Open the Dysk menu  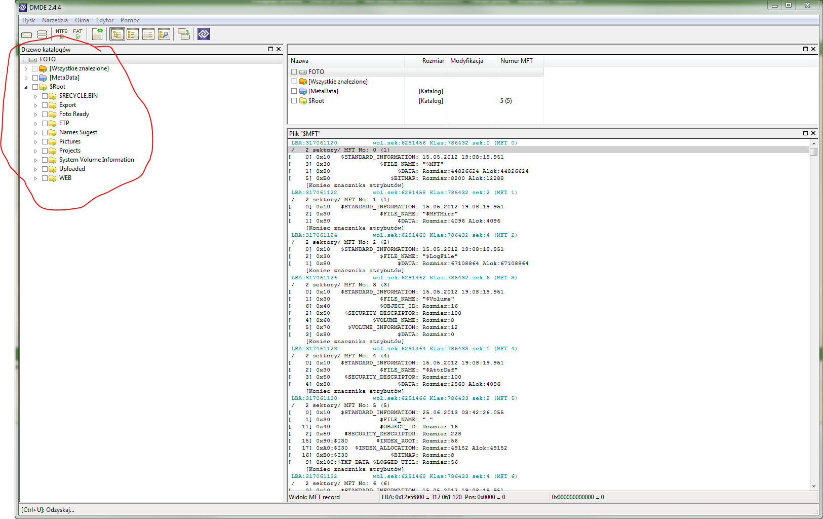[28, 20]
